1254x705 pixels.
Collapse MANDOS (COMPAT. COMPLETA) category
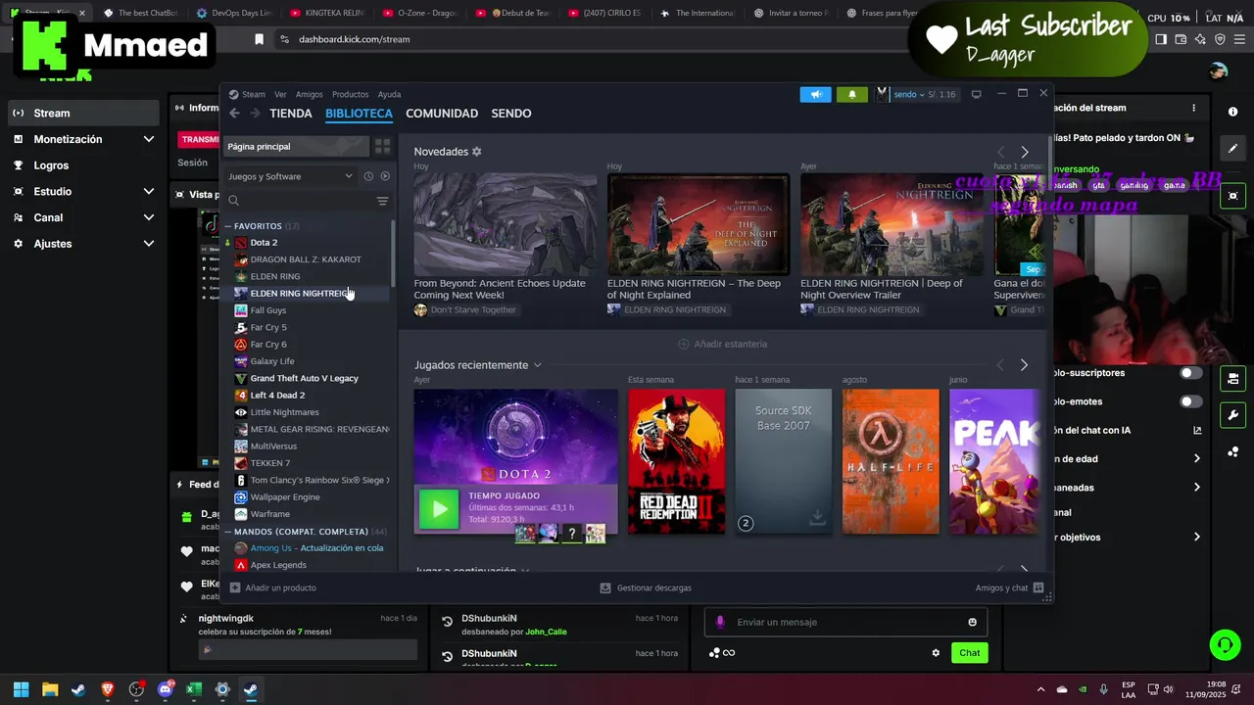[228, 532]
